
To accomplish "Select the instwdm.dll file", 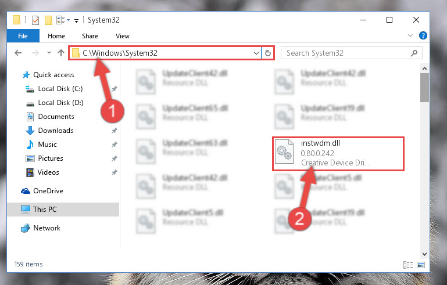I will 338,154.
